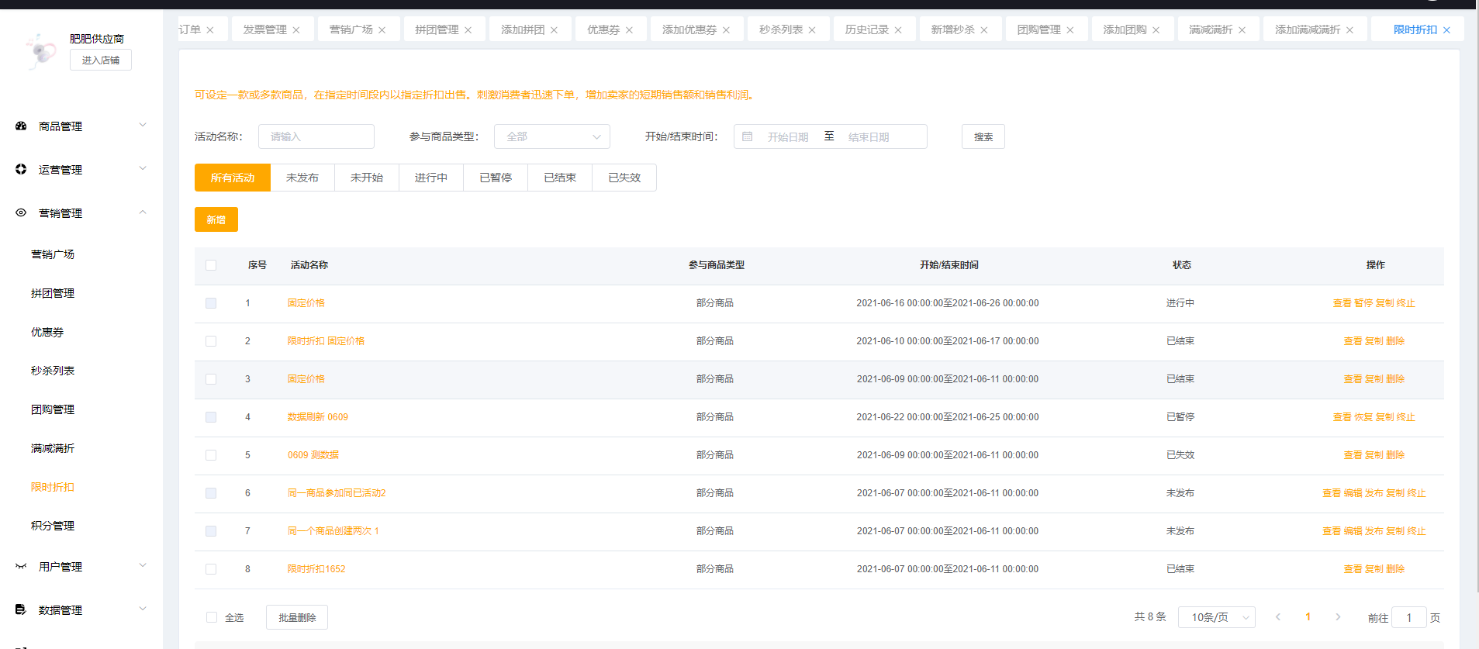Click the 运营管理 sidebar icon

click(x=21, y=169)
